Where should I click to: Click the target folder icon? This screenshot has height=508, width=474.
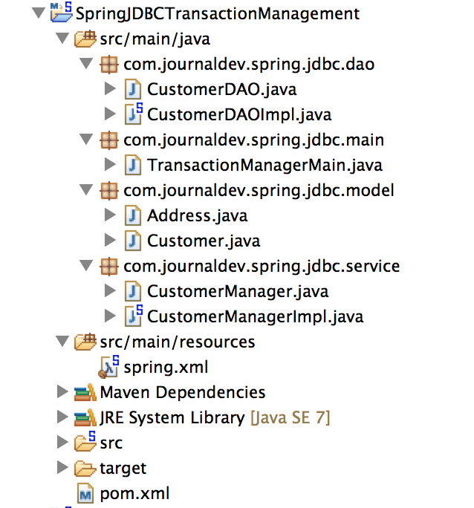[85, 469]
